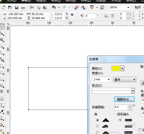
Task: Click the yellow outline color swatch
Action: [116, 69]
